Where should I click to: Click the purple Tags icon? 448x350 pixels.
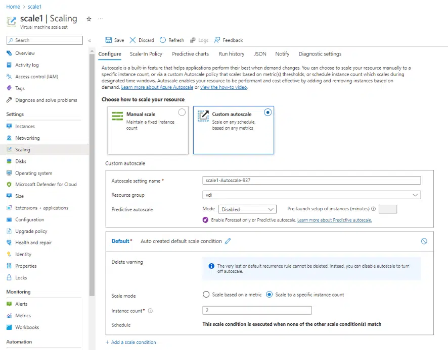[9, 88]
